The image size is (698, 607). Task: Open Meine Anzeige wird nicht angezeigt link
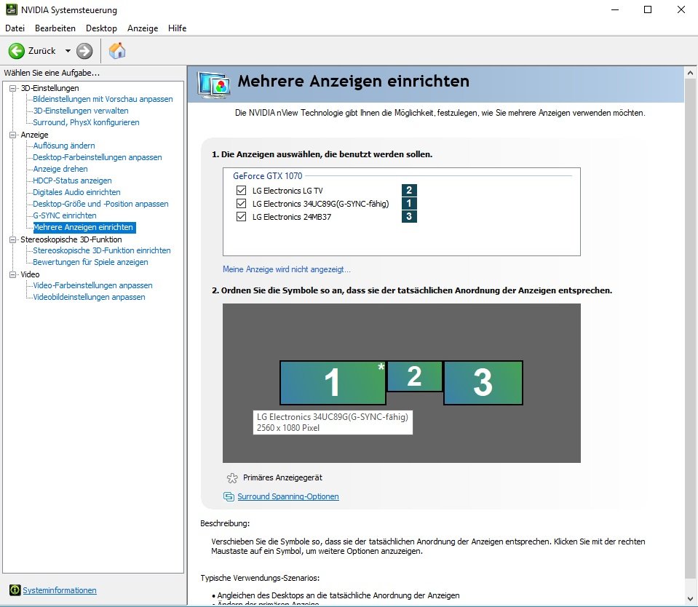[287, 269]
